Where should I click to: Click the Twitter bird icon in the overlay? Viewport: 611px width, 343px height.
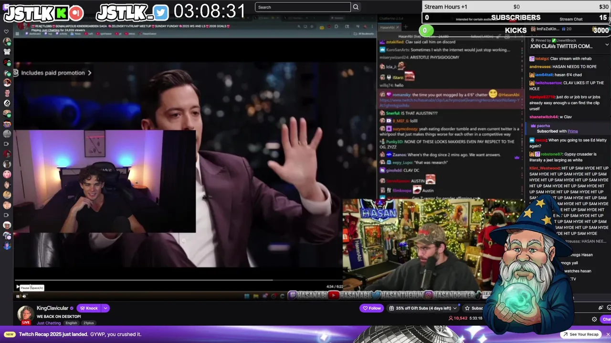tap(161, 13)
